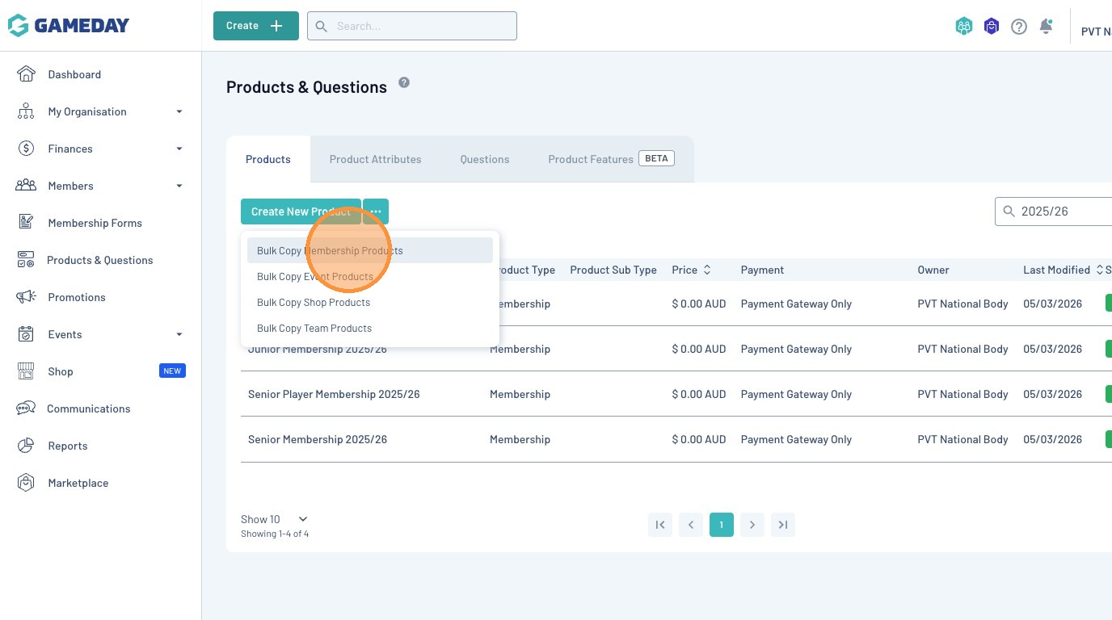Viewport: 1112px width, 620px height.
Task: Open the Dashboard home icon
Action: pos(26,74)
